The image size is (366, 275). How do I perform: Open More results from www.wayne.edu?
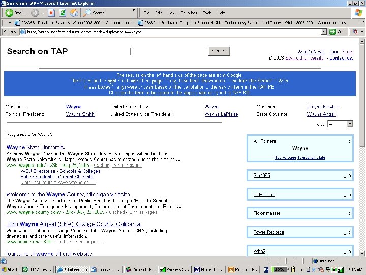[x=58, y=182]
